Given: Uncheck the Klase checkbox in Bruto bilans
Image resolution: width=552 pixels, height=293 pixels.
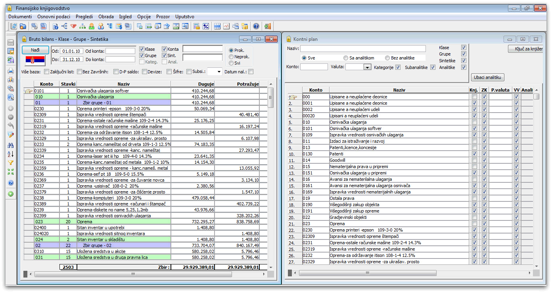Looking at the screenshot, I should click(142, 49).
